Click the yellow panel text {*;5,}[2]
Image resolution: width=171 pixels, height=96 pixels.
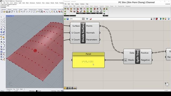(88, 62)
